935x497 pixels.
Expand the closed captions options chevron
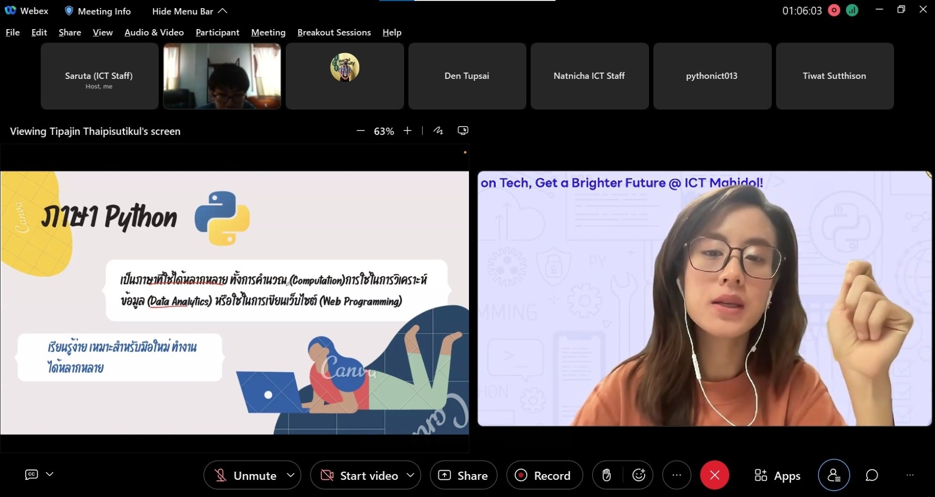click(50, 474)
